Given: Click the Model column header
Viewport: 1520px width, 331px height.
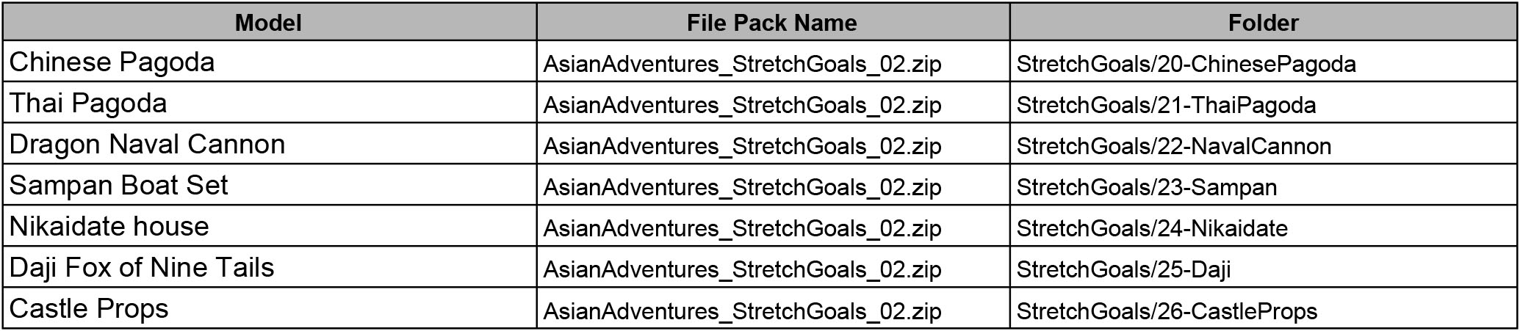Looking at the screenshot, I should [268, 23].
